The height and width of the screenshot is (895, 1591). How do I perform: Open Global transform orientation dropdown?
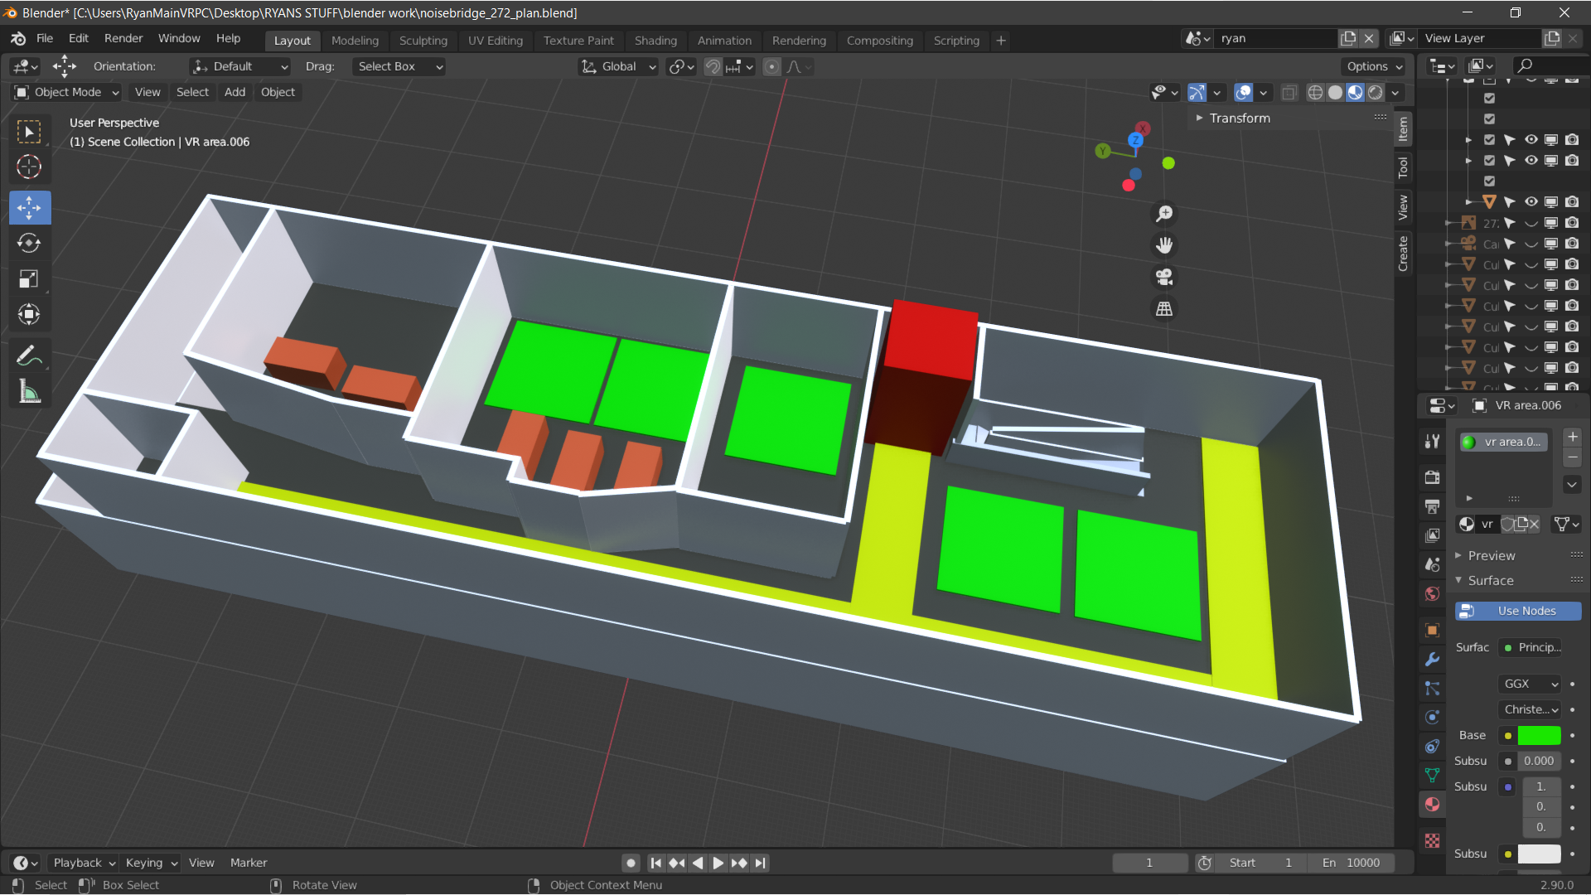click(x=619, y=66)
